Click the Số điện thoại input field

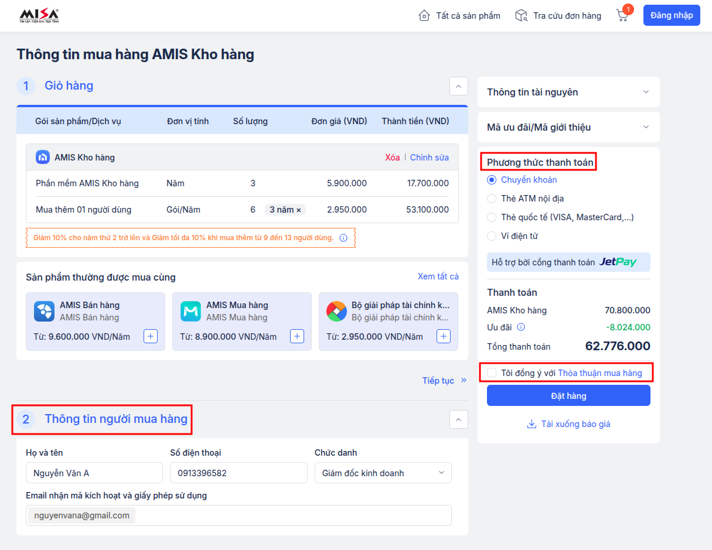coord(239,473)
